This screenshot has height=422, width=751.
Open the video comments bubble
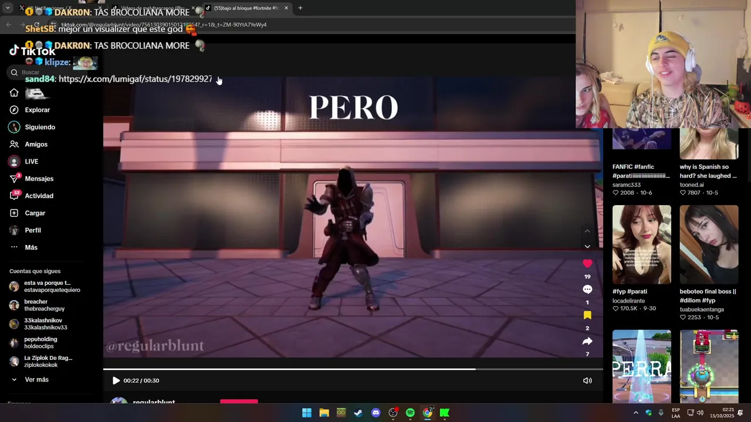click(x=587, y=290)
